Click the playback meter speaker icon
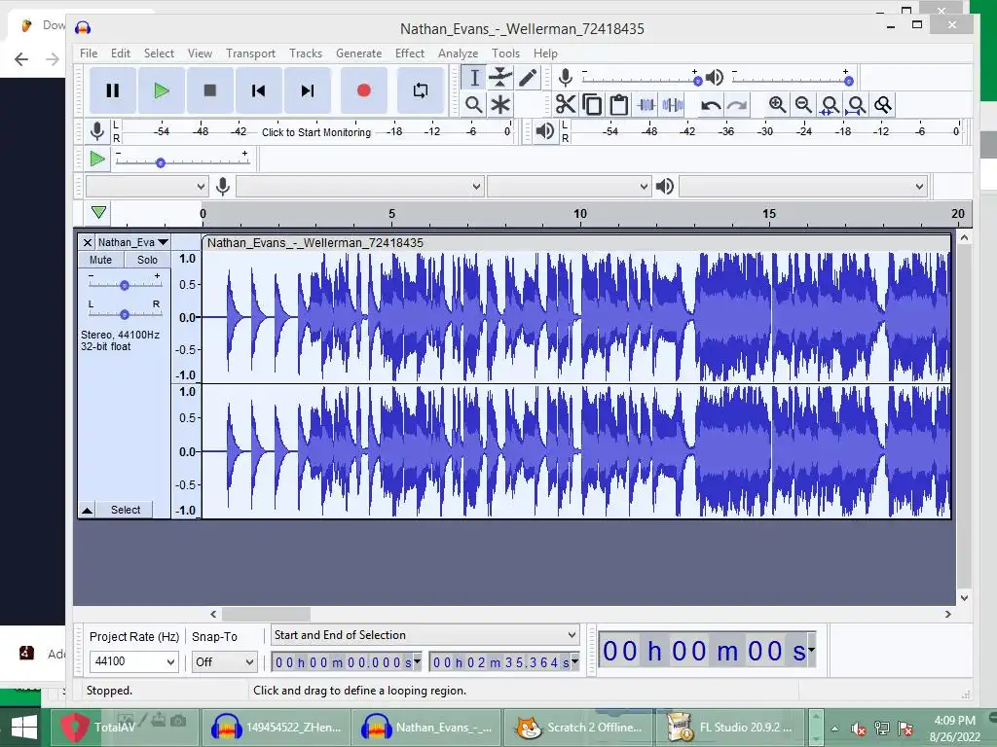997x747 pixels. [x=545, y=131]
